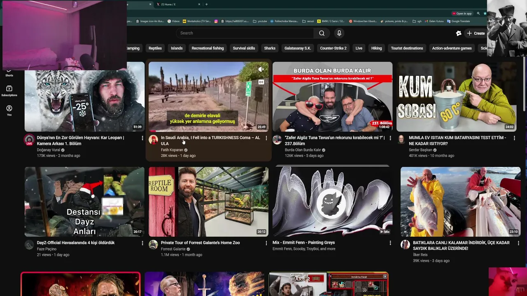Click the YouTube search magnifier button
Screen dimensions: 527x296
coord(322,33)
